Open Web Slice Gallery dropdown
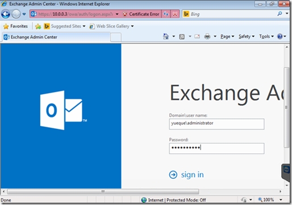The width and height of the screenshot is (292, 205). [112, 26]
